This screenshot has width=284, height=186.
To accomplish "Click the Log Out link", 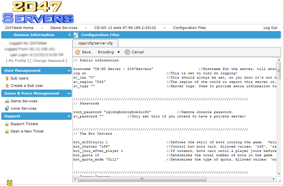I will pyautogui.click(x=270, y=28).
